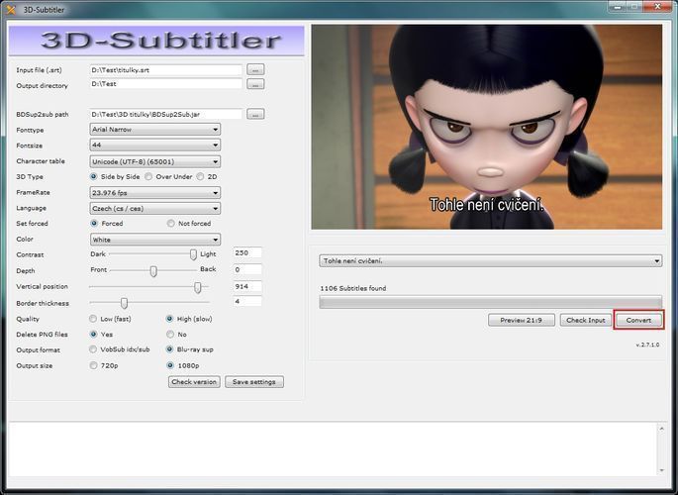Select the 2D type option
Screen dimensions: 678x495
[200, 177]
